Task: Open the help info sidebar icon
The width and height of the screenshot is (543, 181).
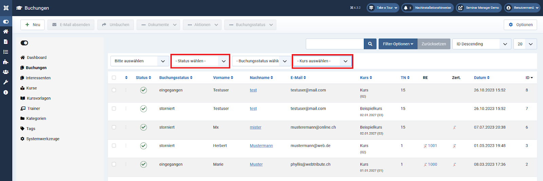Action: pos(6,92)
